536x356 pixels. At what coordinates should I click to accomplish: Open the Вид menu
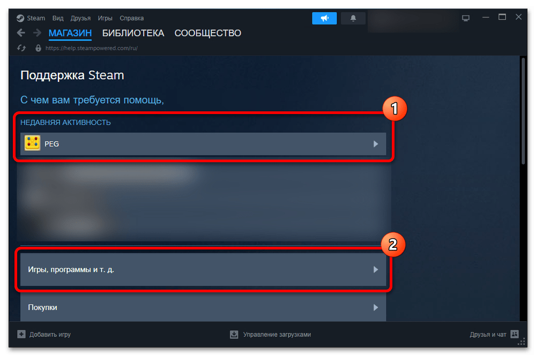pos(58,18)
